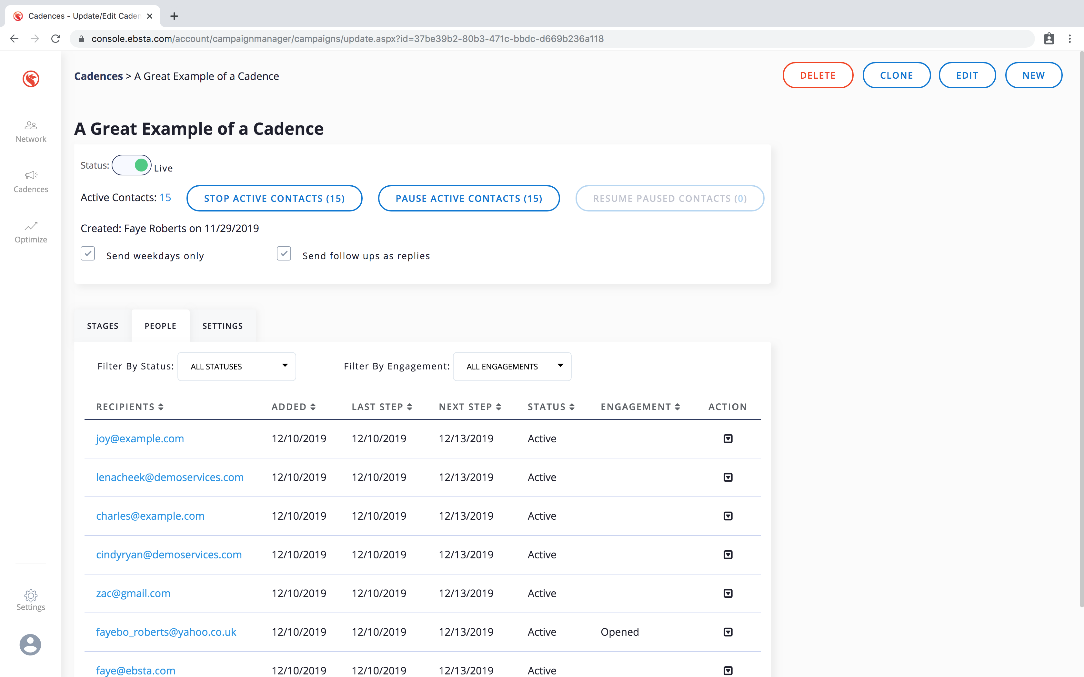Uncheck Send follow ups as replies
This screenshot has width=1084, height=677.
[x=284, y=253]
